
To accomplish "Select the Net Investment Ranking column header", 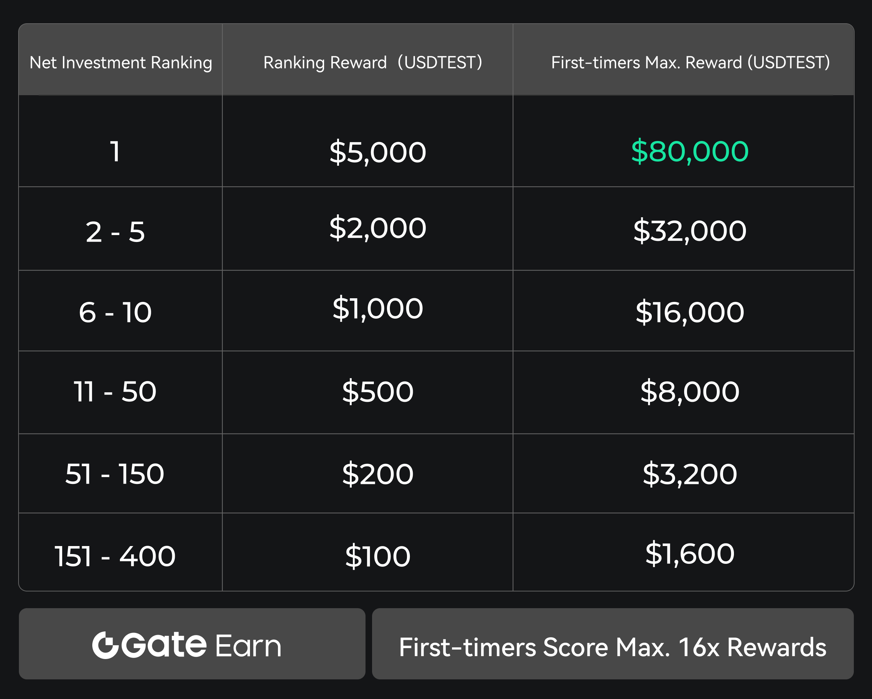I will 121,62.
